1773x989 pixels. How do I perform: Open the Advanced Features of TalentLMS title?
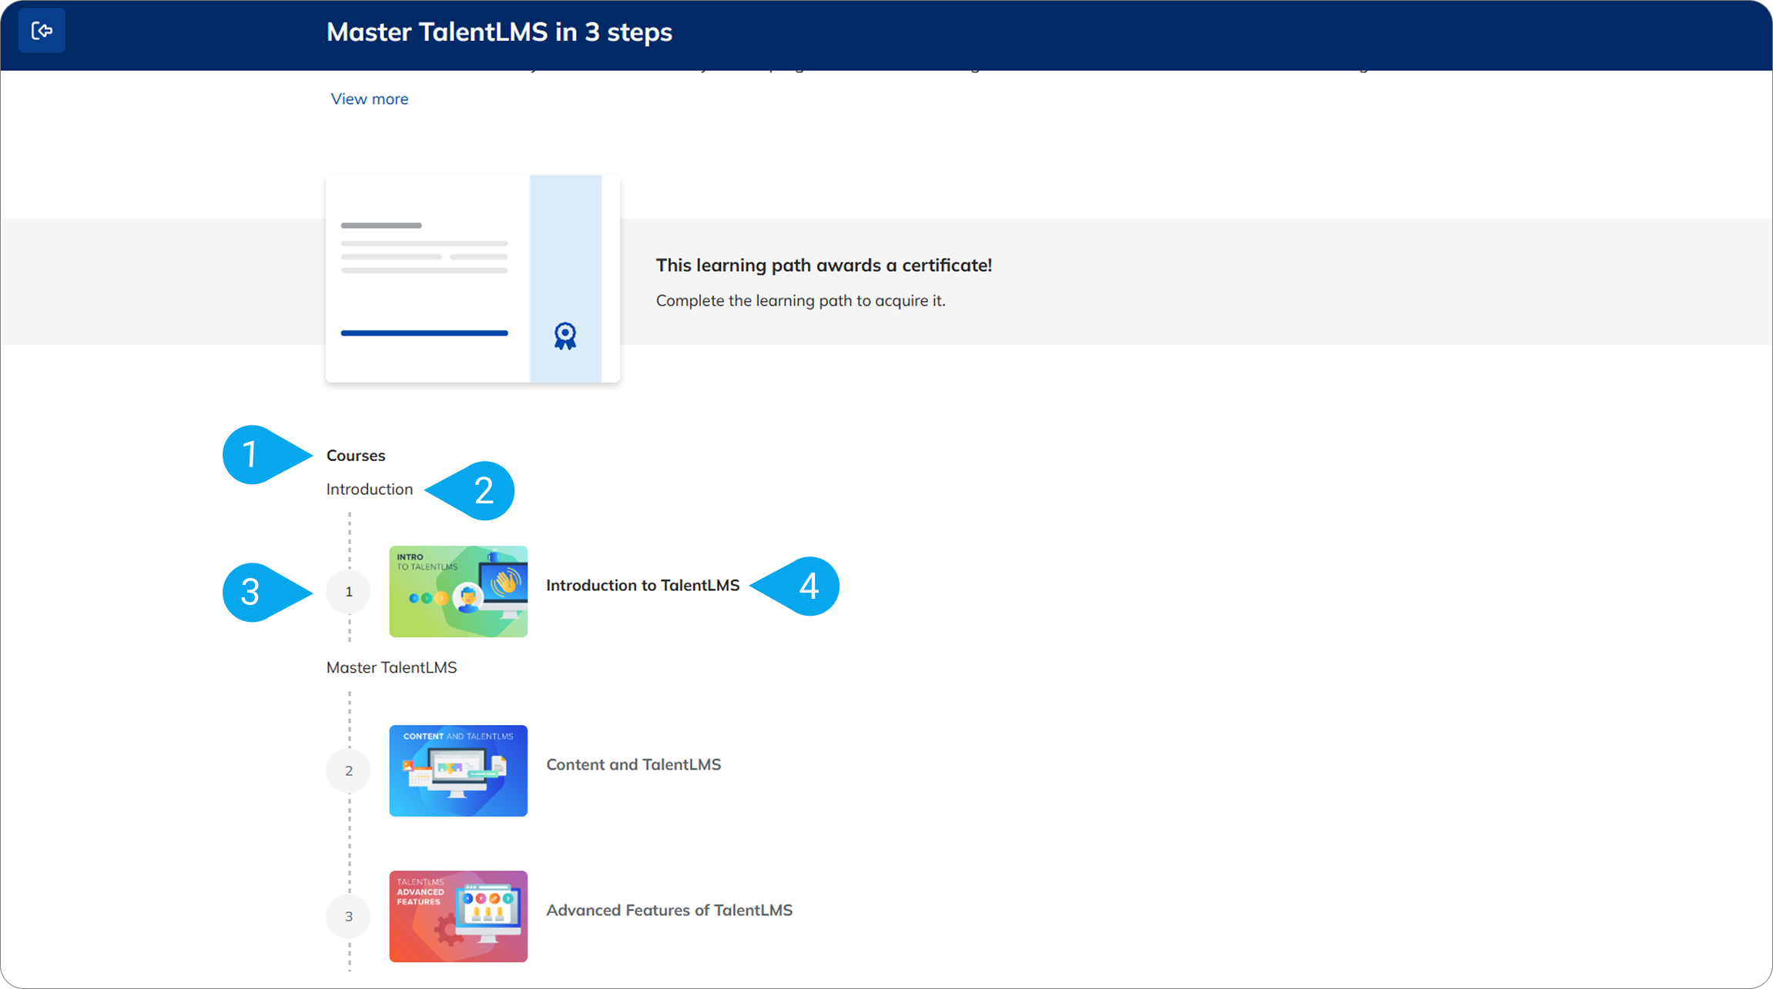pyautogui.click(x=669, y=910)
